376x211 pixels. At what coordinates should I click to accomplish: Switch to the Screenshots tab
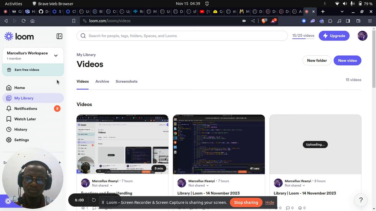(127, 81)
